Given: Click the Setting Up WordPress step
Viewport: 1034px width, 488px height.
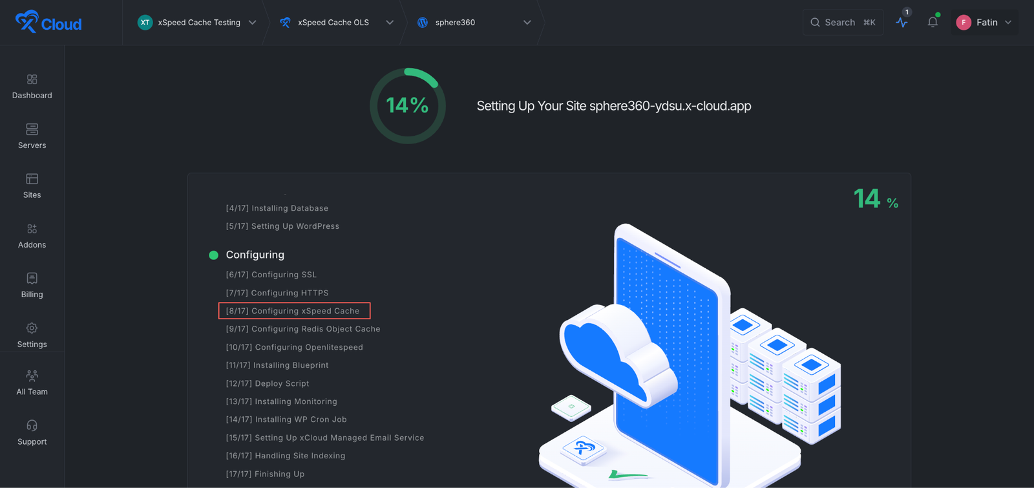Looking at the screenshot, I should (x=282, y=226).
